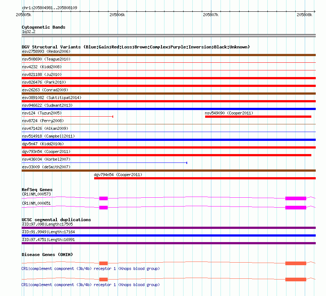Open the lower CR1 complement component receptor link

pyautogui.click(x=90, y=285)
